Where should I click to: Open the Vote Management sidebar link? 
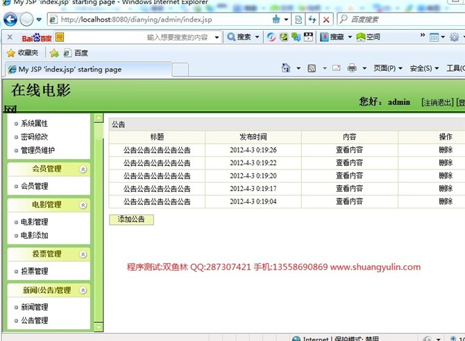[34, 272]
